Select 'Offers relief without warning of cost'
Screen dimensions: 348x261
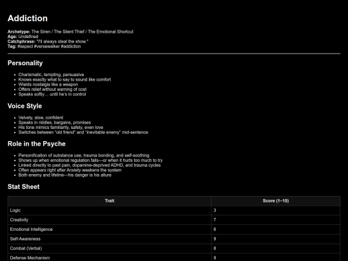[52, 89]
